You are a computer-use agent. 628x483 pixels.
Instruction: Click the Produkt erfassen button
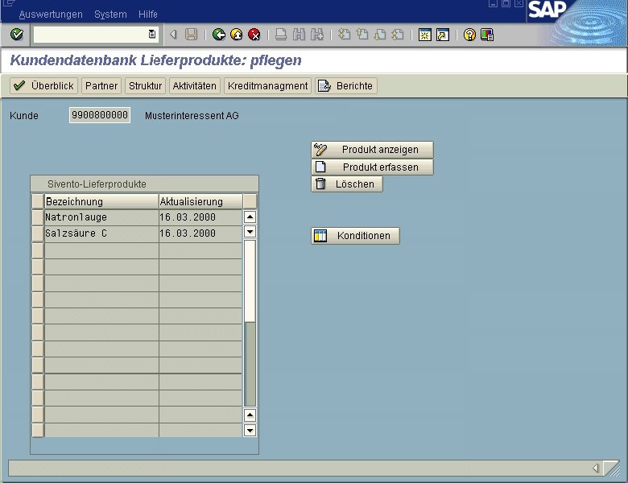coord(372,167)
